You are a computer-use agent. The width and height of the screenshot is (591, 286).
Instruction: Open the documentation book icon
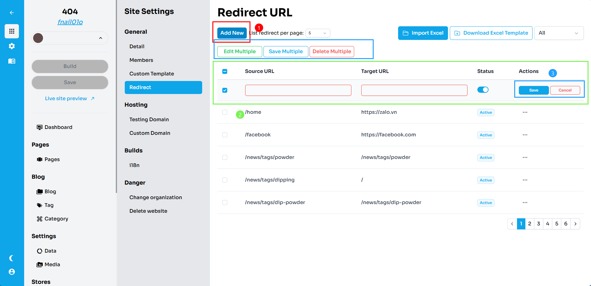(12, 61)
